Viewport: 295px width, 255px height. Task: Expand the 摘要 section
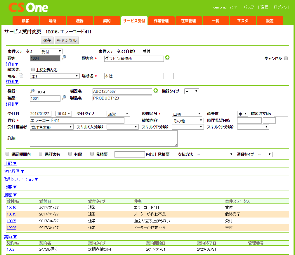click(x=11, y=187)
